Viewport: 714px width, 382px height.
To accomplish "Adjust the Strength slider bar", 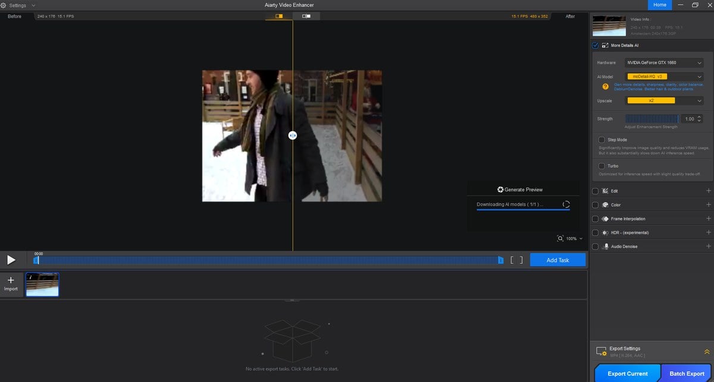I will pos(652,119).
